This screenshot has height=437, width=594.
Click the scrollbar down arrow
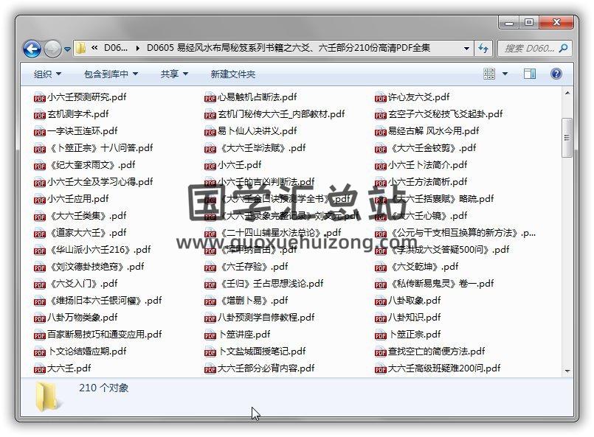(567, 371)
